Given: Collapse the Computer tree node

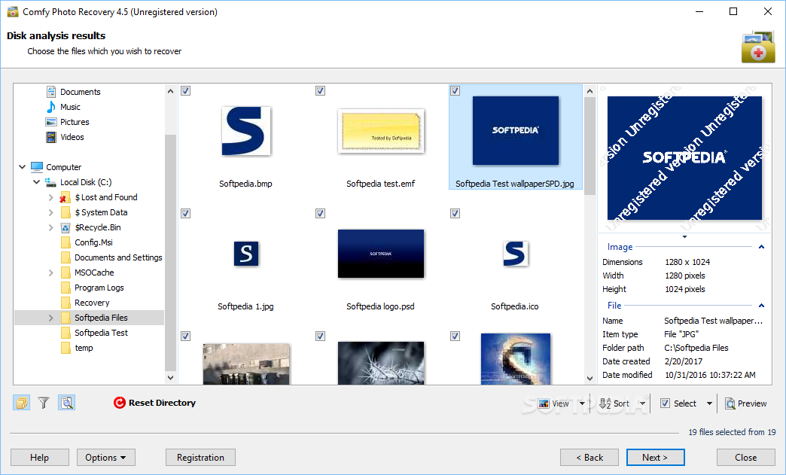Looking at the screenshot, I should [22, 167].
